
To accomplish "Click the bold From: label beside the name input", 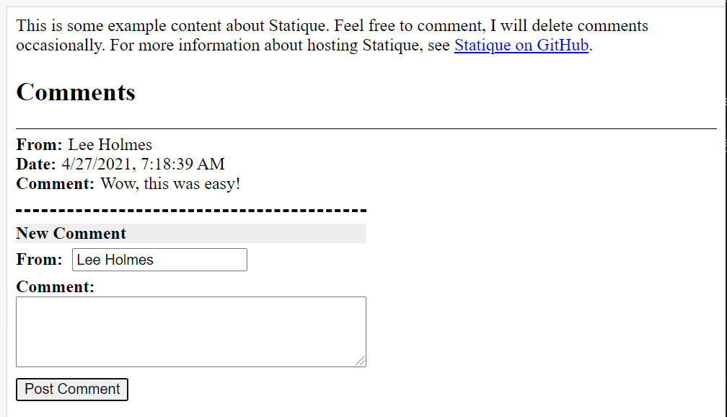I will click(x=40, y=259).
